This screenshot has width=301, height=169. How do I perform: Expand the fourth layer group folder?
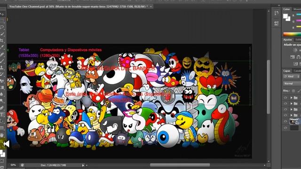pos(291,115)
